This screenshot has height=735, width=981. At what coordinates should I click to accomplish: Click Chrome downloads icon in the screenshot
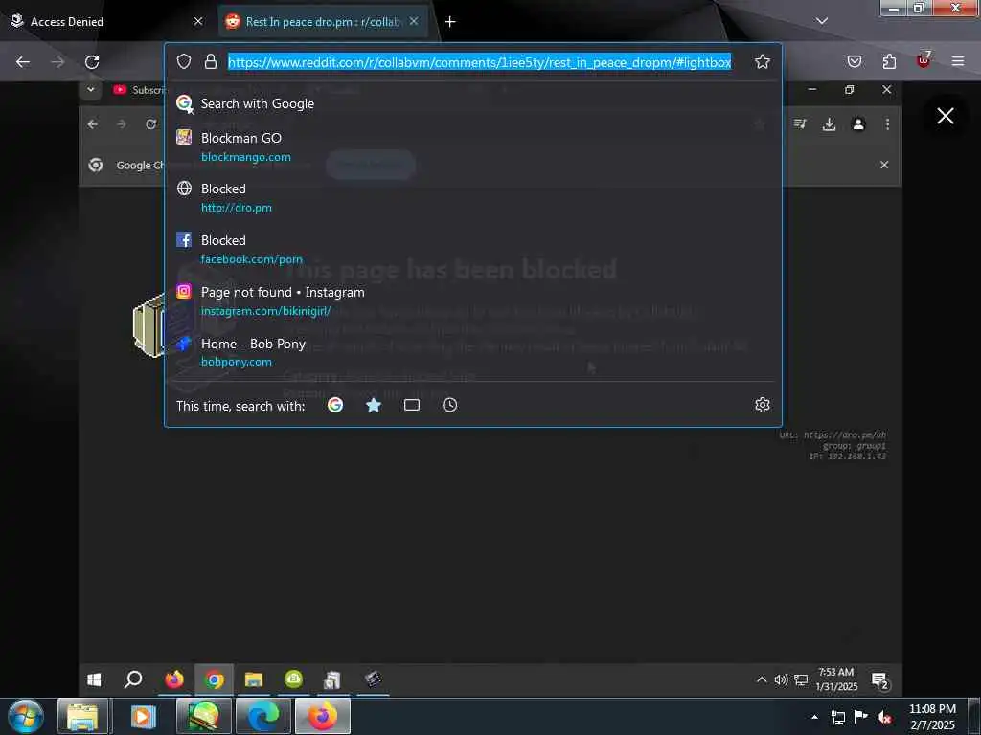pos(829,124)
